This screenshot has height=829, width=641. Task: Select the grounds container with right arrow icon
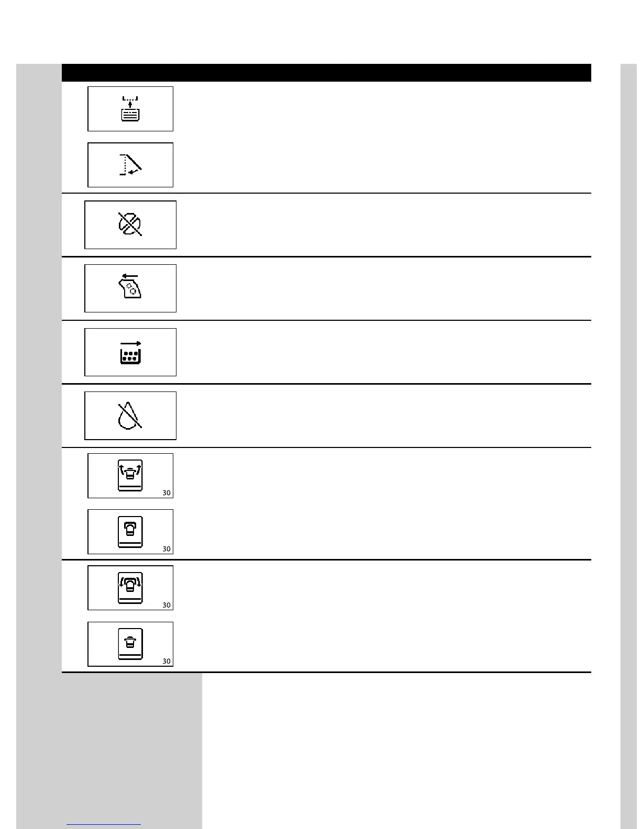coord(130,352)
